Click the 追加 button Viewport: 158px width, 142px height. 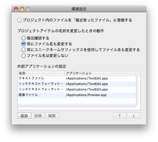pos(24,116)
